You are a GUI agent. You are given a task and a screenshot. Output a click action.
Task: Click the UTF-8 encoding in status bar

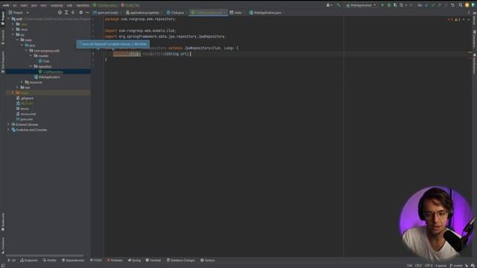429,266
